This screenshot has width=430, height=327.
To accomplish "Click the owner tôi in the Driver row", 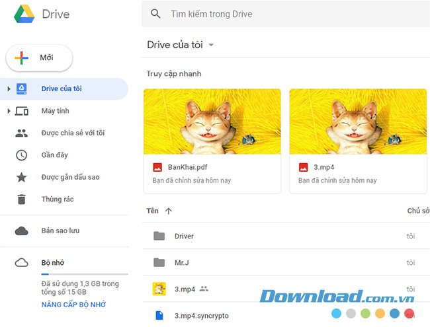I will point(411,236).
